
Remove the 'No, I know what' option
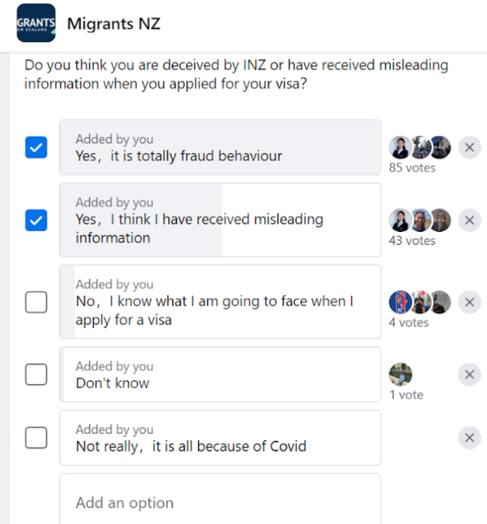469,302
